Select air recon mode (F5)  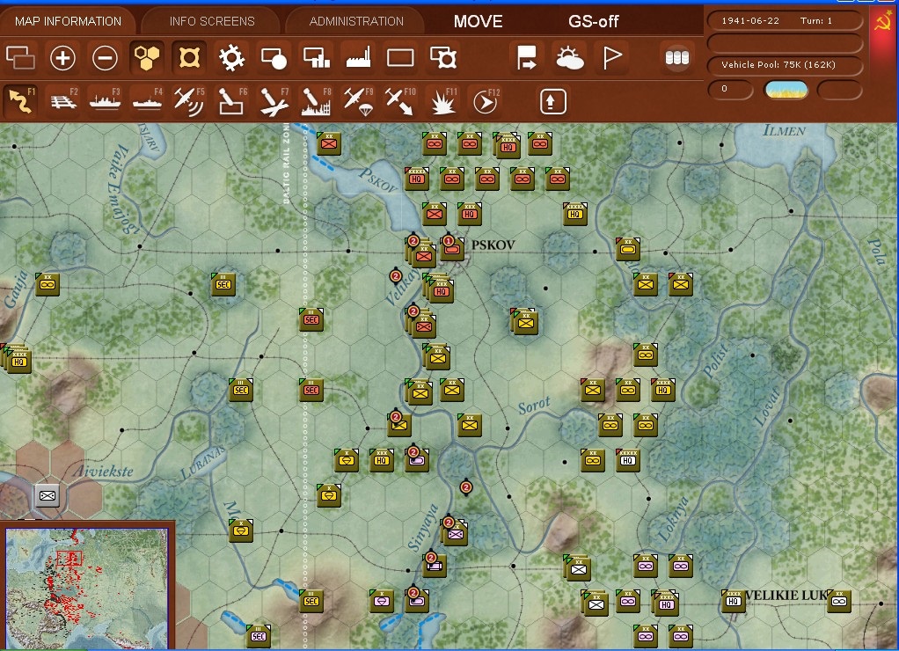coord(189,101)
